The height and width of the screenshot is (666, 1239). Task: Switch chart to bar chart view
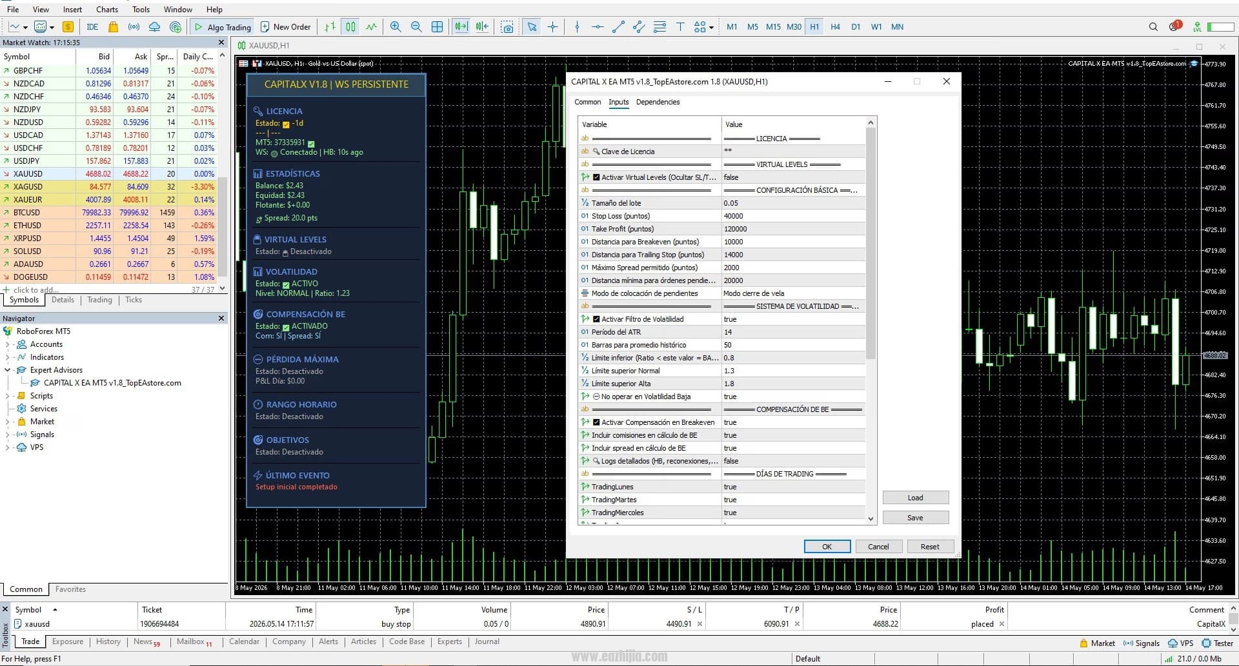click(330, 27)
